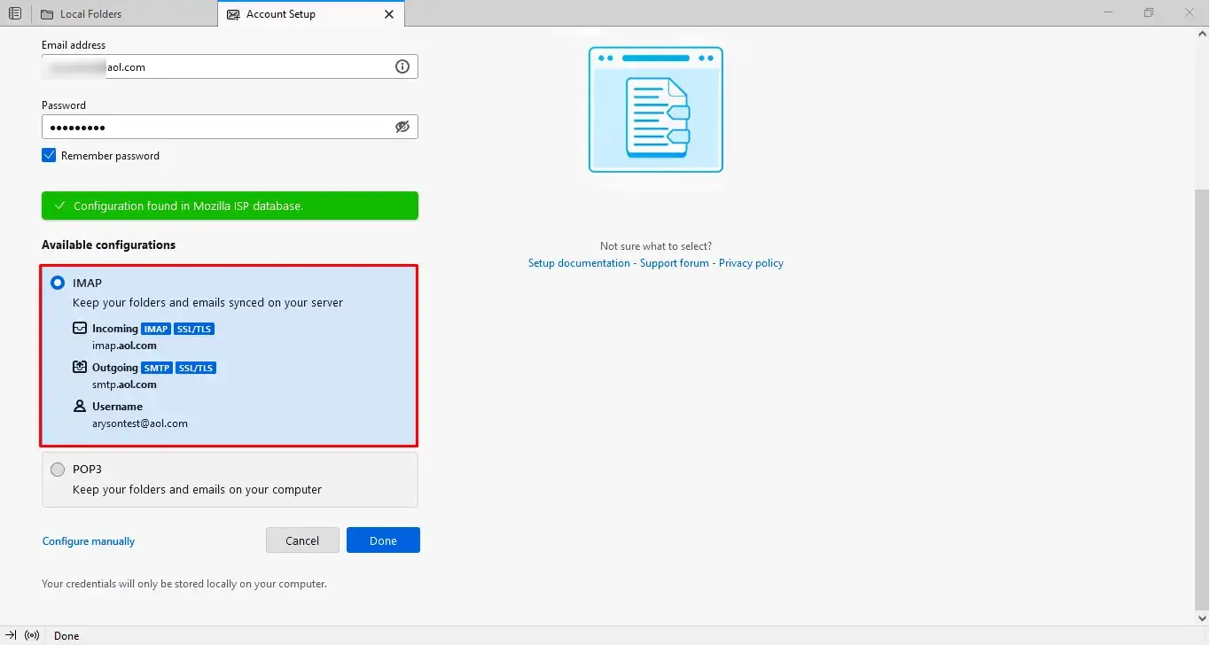1210x645 pixels.
Task: Click the status bar sidebar toggle icon
Action: (x=11, y=635)
